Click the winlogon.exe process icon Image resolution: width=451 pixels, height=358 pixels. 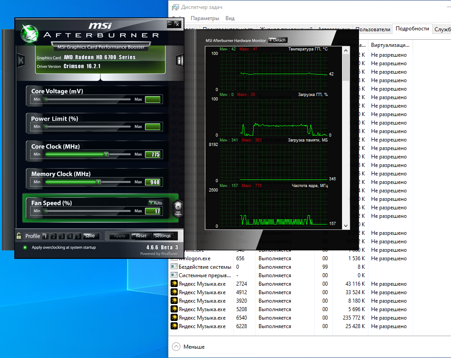(x=174, y=258)
